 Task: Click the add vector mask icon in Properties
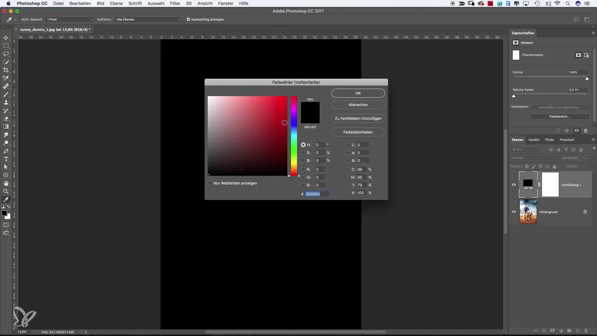[586, 55]
